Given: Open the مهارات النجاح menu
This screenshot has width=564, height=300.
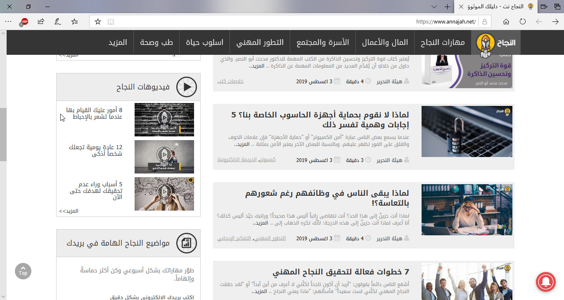Looking at the screenshot, I should (x=443, y=42).
